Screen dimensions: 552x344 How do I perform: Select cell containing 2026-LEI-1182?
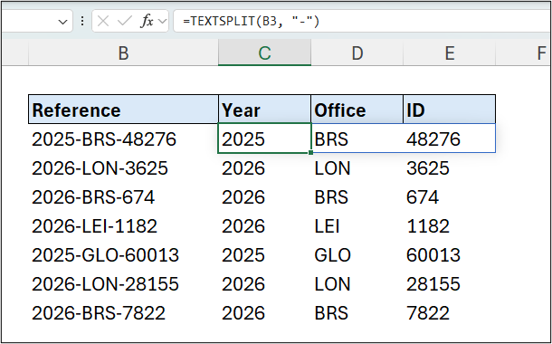pos(123,225)
